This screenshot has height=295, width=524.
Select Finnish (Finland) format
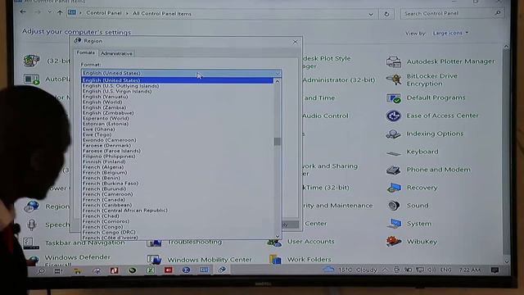pyautogui.click(x=177, y=161)
